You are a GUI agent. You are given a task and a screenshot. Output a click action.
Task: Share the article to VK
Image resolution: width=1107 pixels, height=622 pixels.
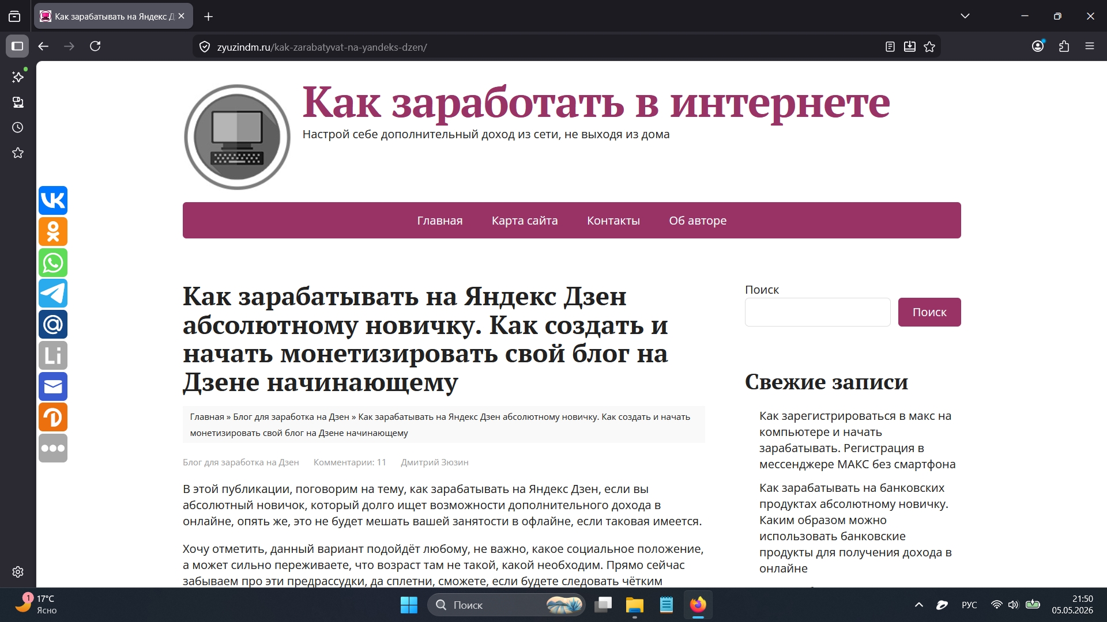53,200
